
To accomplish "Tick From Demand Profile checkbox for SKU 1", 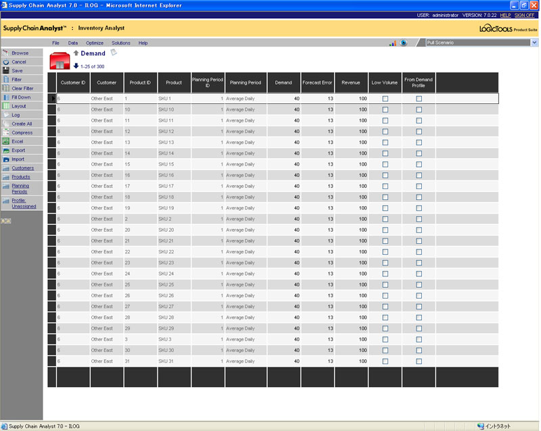I will coord(419,99).
